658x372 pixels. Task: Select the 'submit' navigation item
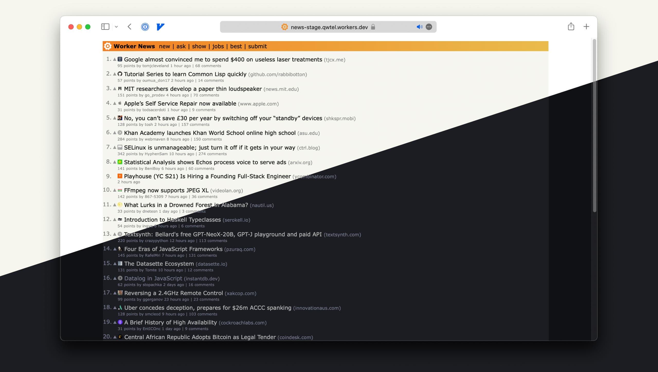(x=257, y=46)
